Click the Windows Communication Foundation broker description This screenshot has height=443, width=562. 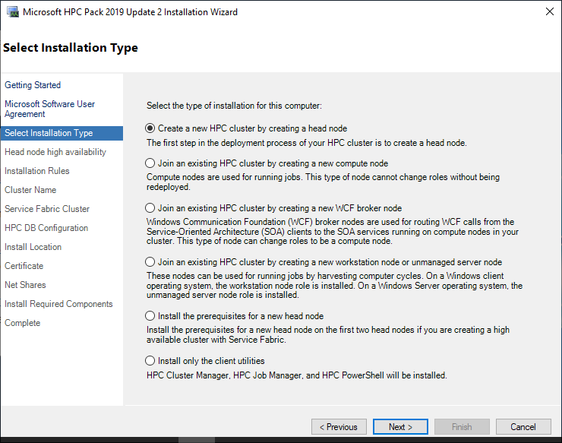[x=333, y=231]
